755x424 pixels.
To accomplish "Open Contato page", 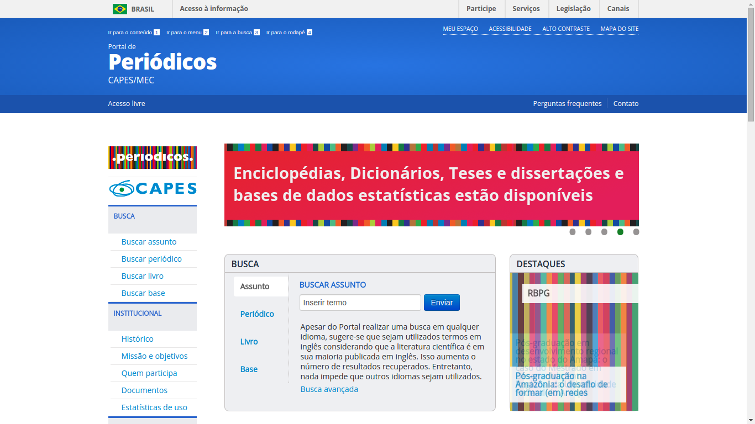I will (x=626, y=104).
